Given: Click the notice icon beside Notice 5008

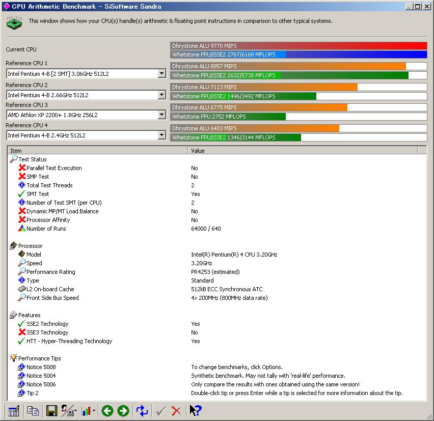Looking at the screenshot, I should click(x=21, y=367).
